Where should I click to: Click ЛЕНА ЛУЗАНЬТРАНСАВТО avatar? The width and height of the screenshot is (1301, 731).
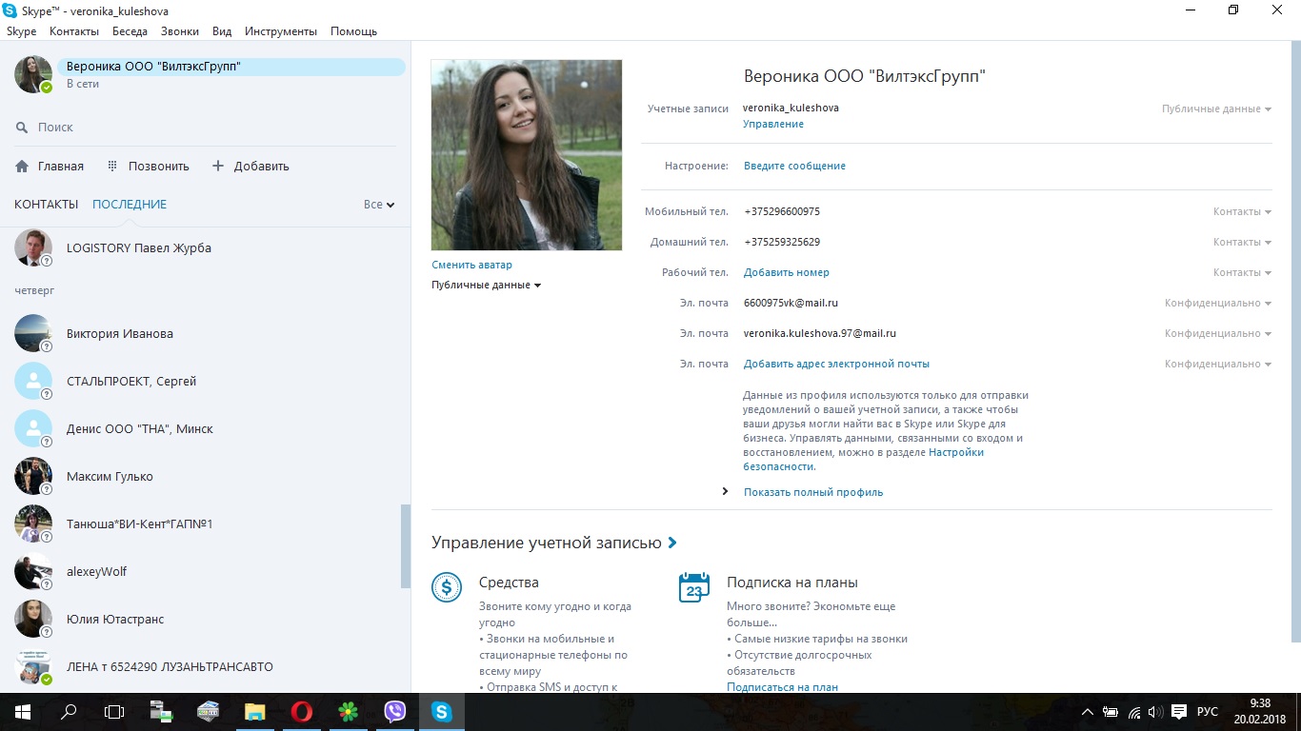pos(33,666)
